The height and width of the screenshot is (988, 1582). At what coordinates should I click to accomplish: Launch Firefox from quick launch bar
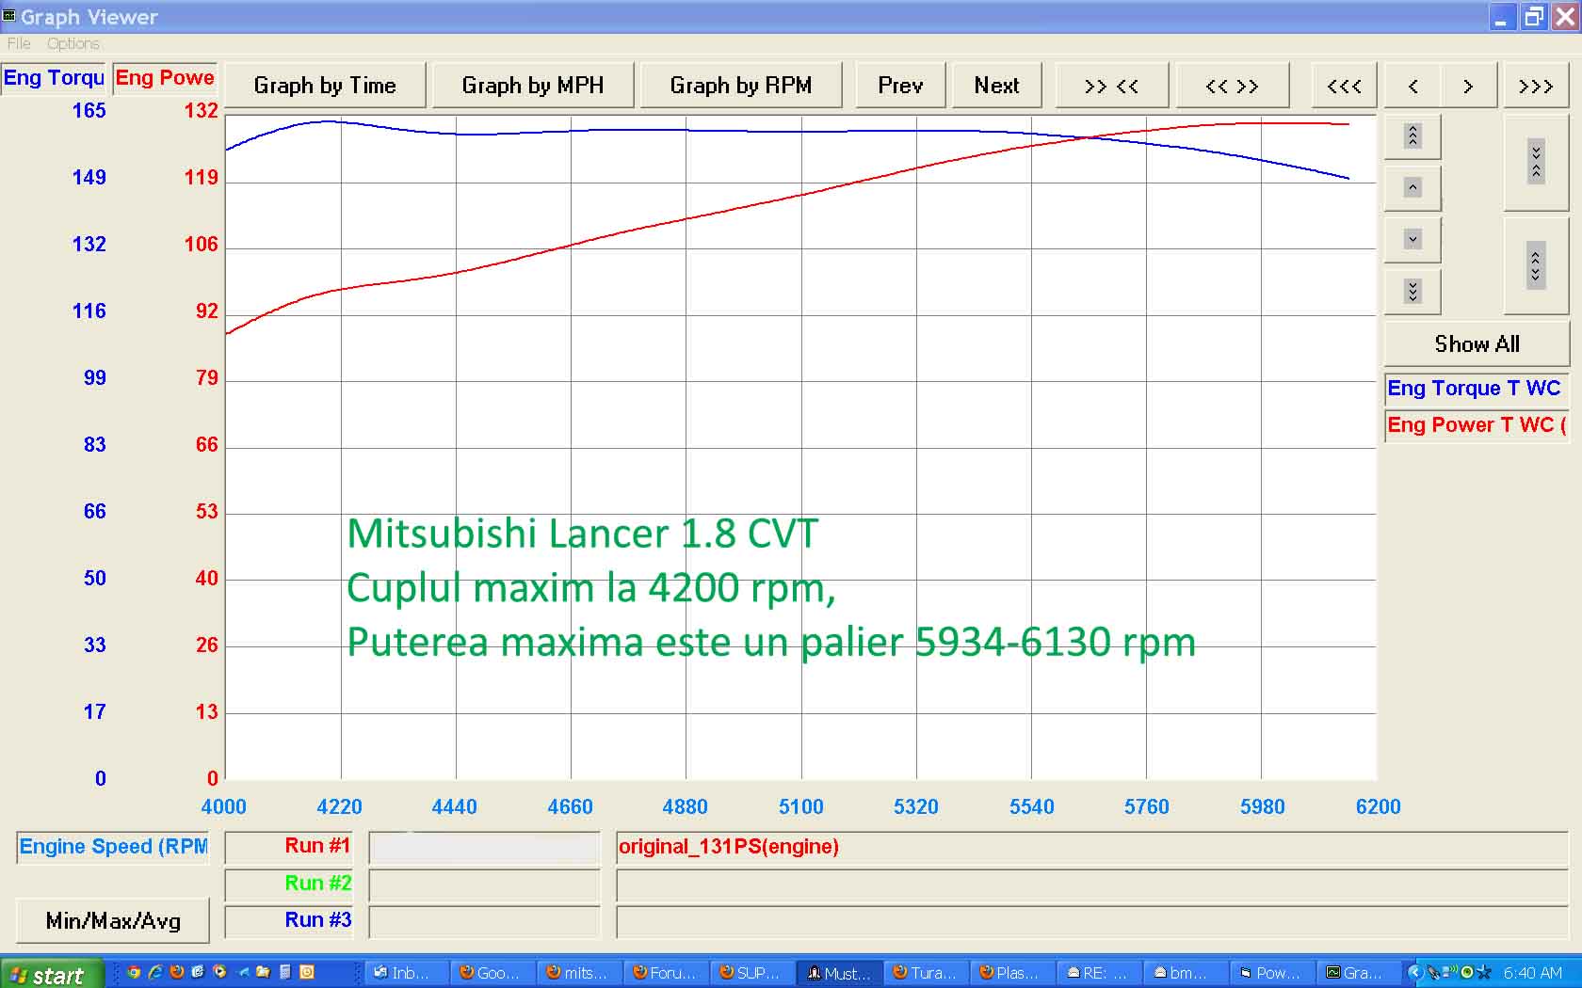(177, 972)
